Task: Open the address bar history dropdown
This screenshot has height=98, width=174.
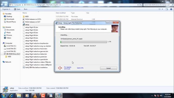Action: coord(138,5)
